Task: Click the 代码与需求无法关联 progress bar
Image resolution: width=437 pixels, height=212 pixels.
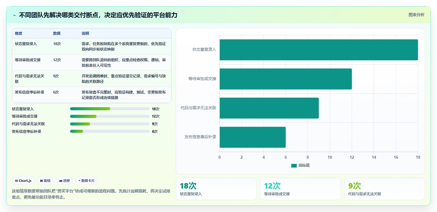Action: (x=110, y=124)
